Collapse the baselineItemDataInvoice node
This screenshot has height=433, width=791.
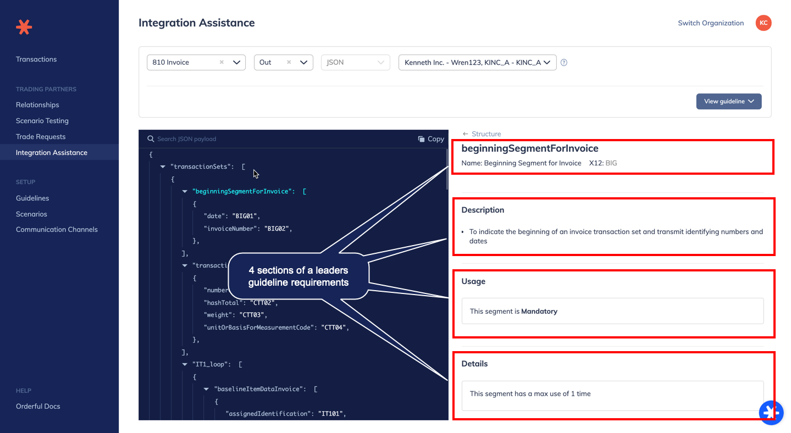point(207,389)
